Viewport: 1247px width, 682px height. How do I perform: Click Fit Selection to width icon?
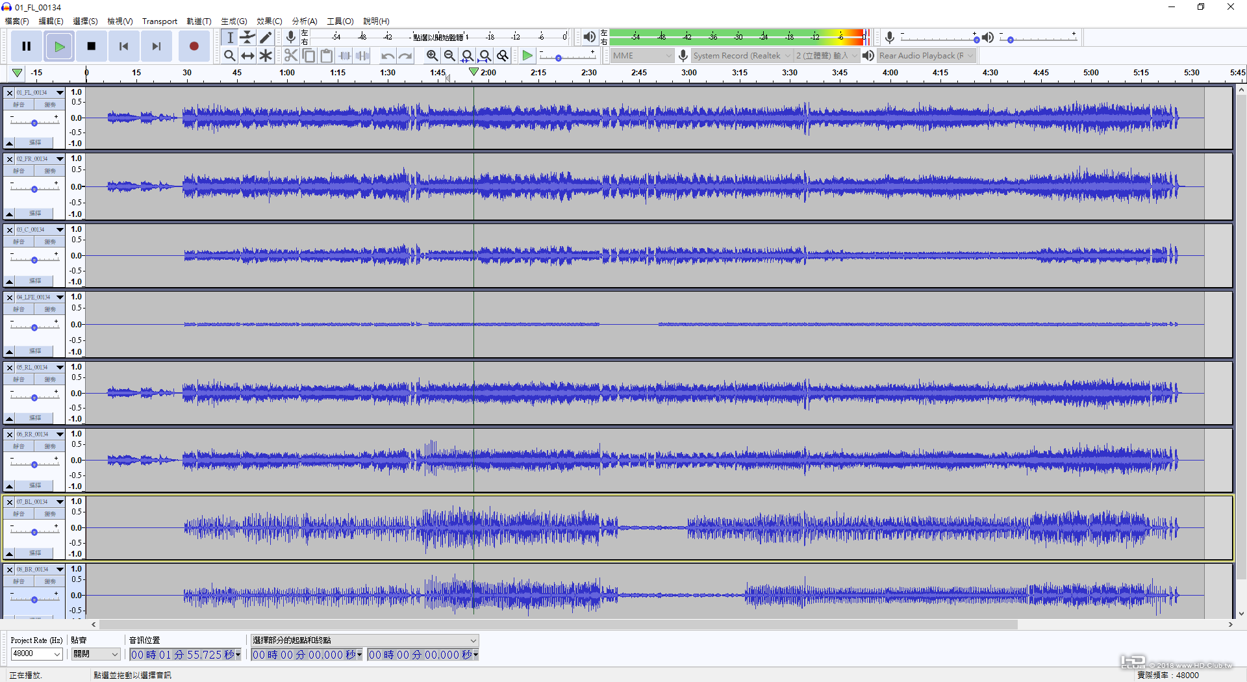click(467, 56)
